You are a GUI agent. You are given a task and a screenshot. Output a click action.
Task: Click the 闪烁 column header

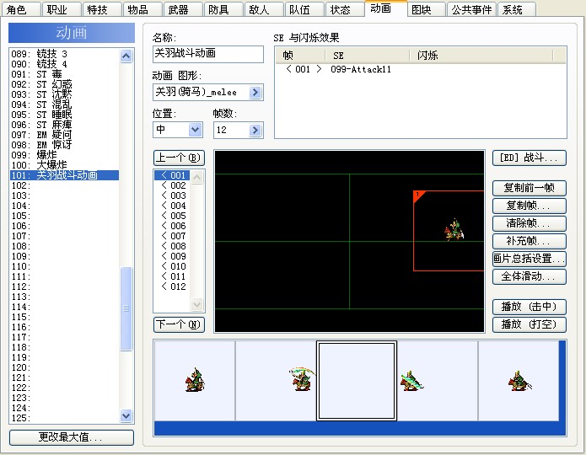[x=481, y=56]
